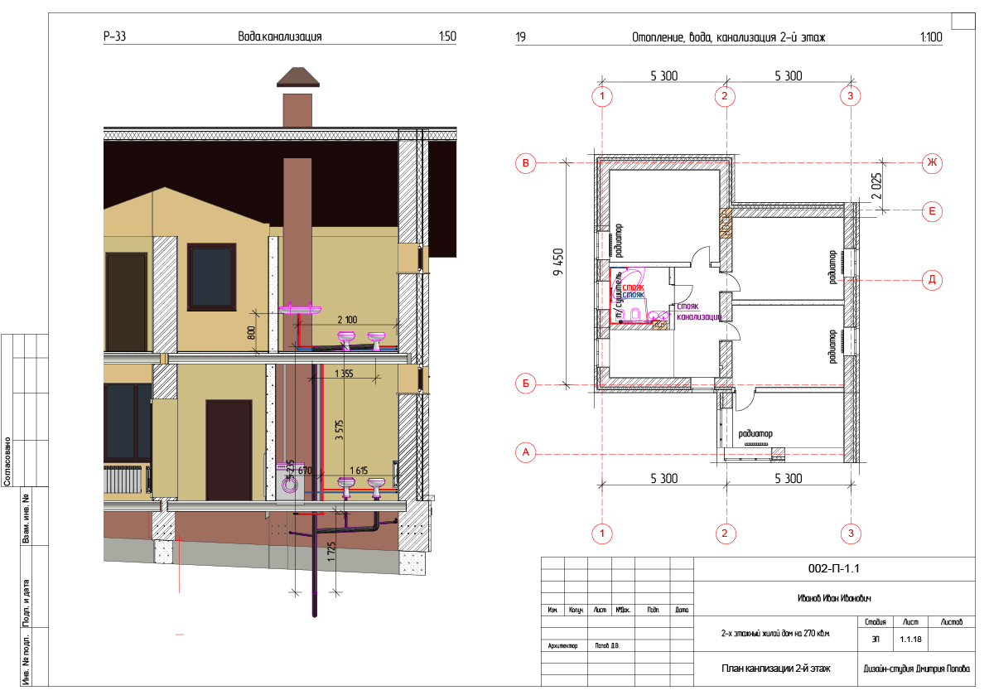Screen dimensions: 989x700
Task: Click the 2 100 dimension in section
Action: pyautogui.click(x=347, y=320)
